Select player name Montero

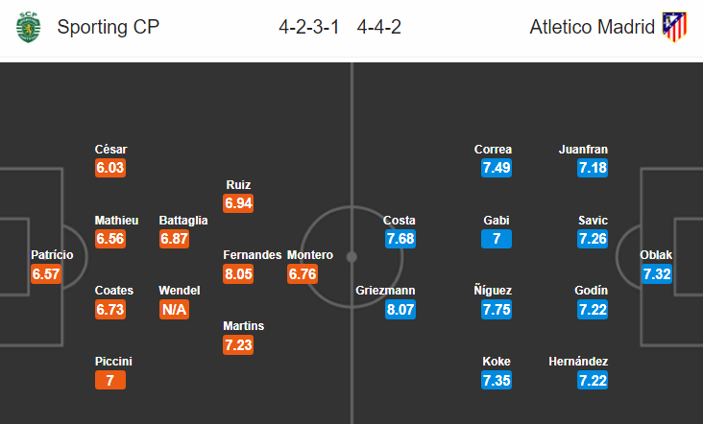tap(310, 255)
